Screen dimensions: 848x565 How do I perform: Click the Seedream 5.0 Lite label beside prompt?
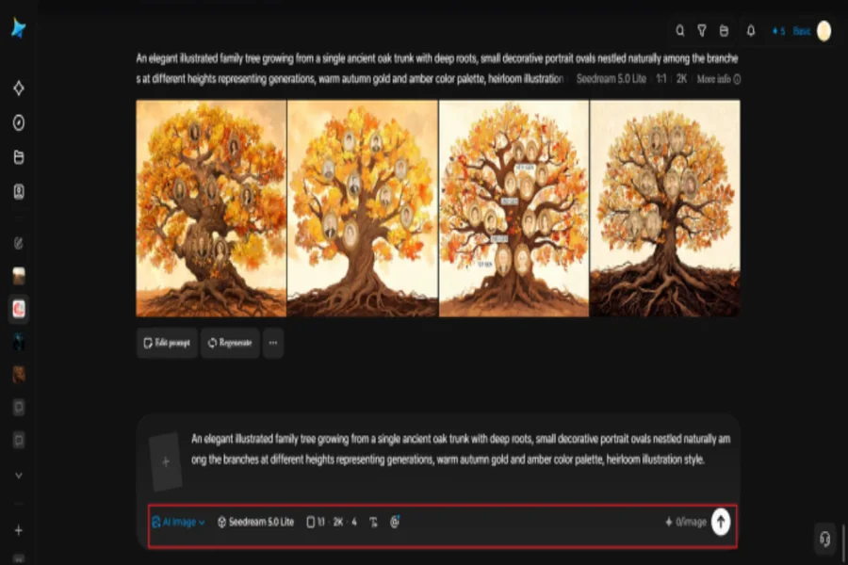[x=612, y=79]
